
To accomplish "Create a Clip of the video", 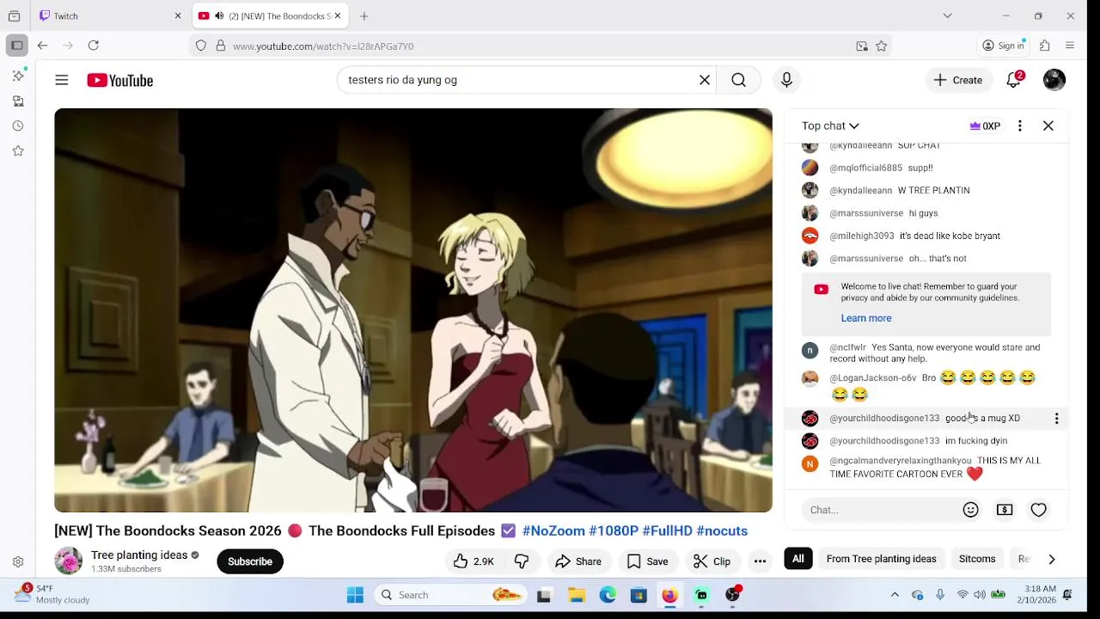I will pos(712,561).
